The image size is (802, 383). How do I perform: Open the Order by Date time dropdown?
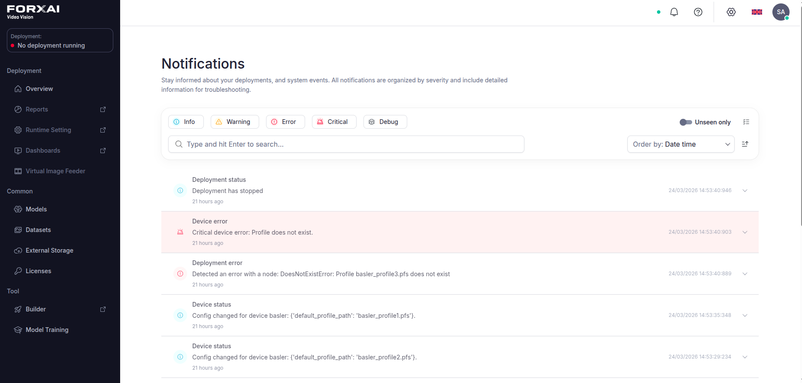[681, 144]
